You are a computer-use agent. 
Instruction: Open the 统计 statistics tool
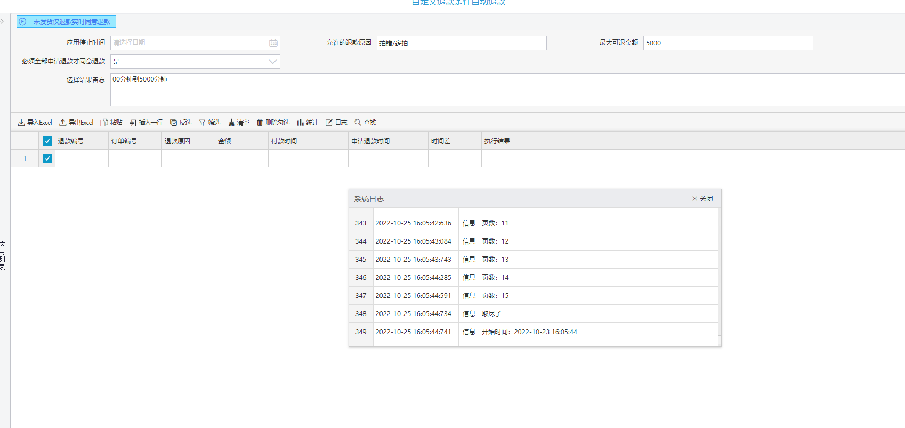(308, 123)
